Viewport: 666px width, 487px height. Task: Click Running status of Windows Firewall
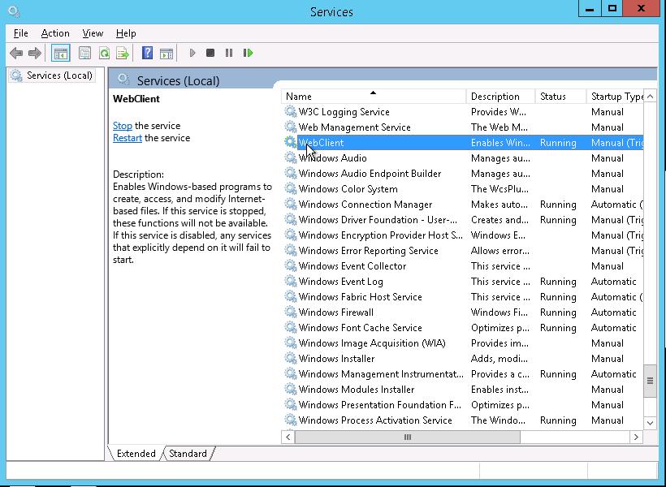click(558, 312)
